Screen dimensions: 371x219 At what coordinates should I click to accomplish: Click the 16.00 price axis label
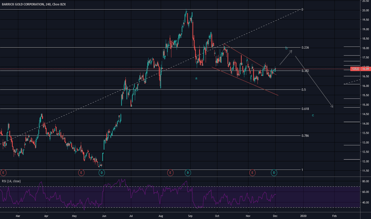(x=365, y=86)
